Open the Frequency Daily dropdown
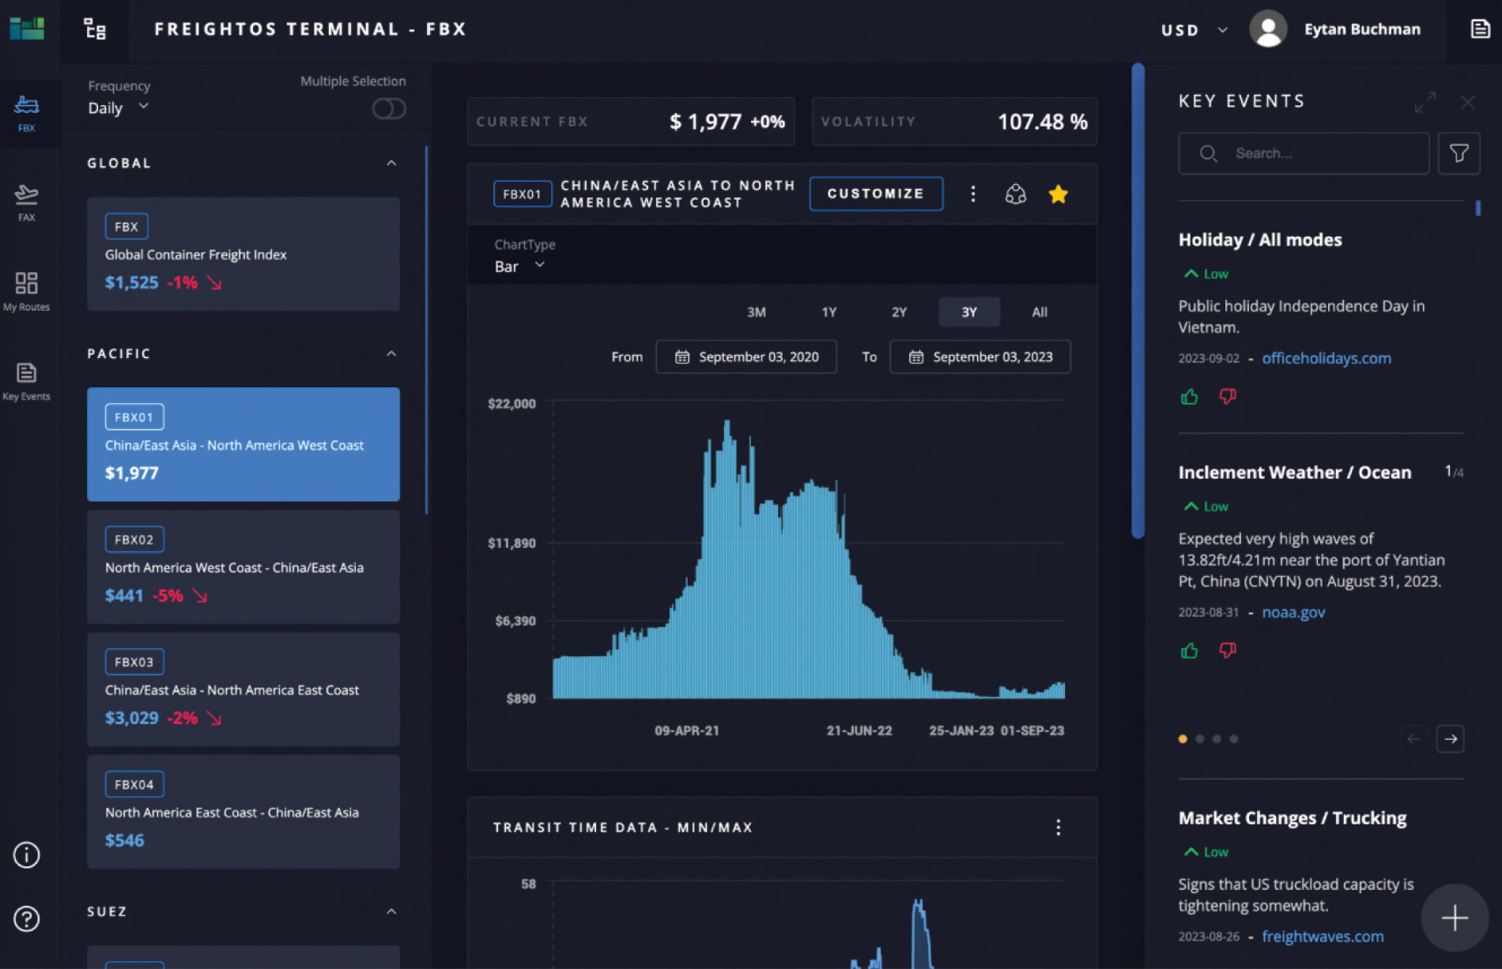Viewport: 1502px width, 969px height. (x=119, y=107)
